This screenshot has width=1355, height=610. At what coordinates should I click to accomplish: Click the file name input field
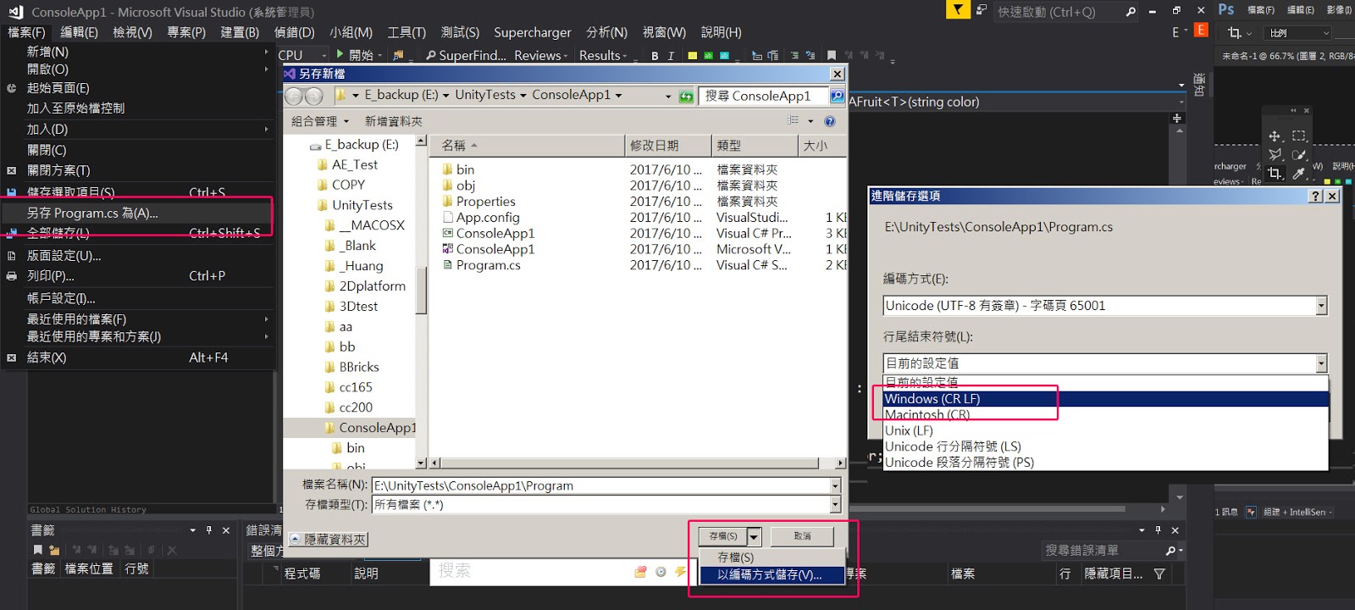coord(600,486)
